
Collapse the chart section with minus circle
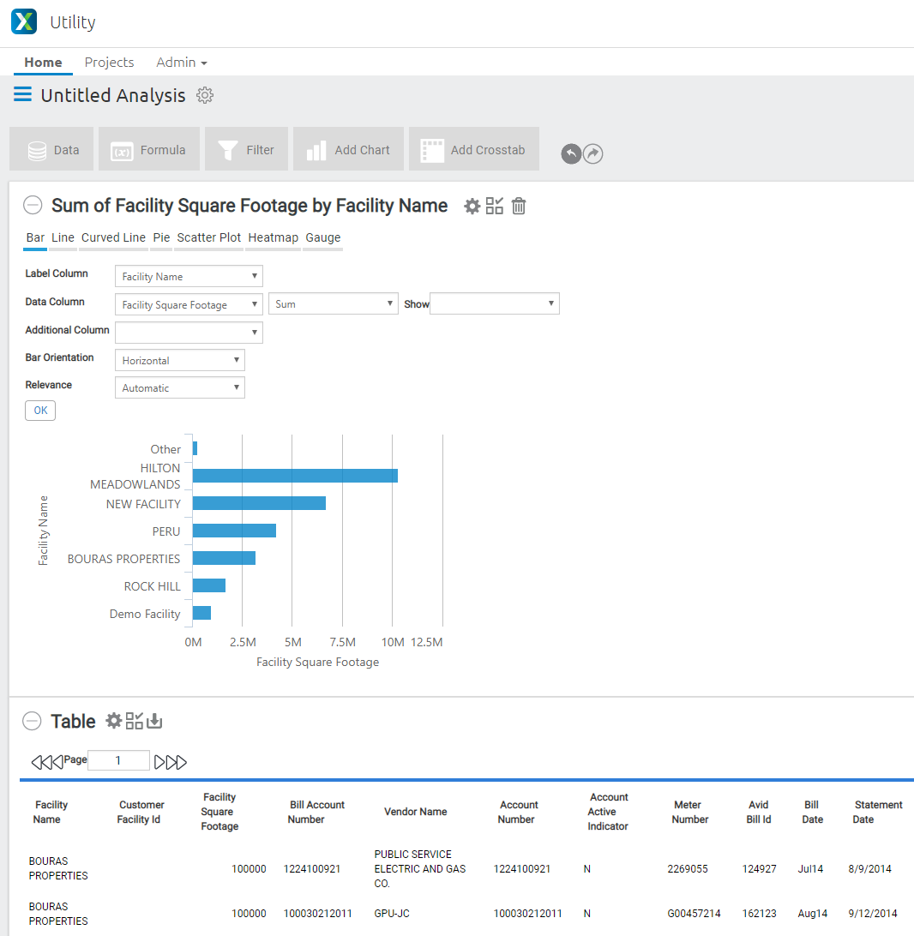[x=33, y=206]
